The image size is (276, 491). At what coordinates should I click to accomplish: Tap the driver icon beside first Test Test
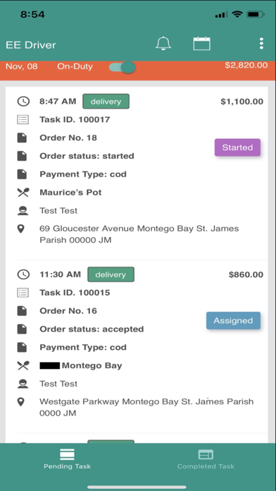coord(23,210)
